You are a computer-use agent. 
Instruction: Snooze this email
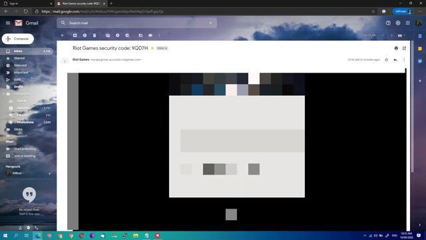pos(118,35)
